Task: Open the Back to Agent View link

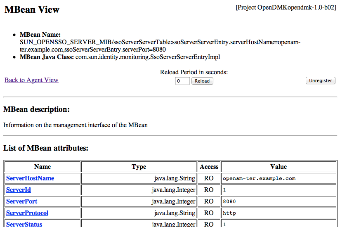Action: [31, 80]
